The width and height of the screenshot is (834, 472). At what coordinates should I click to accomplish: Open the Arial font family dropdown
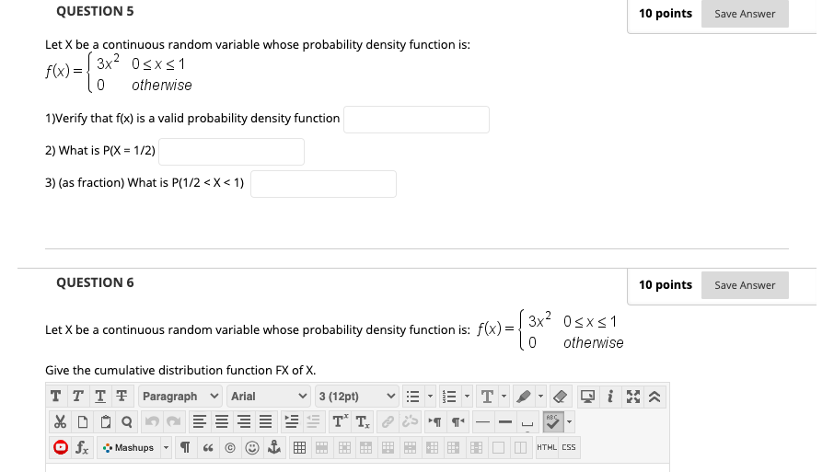click(269, 397)
